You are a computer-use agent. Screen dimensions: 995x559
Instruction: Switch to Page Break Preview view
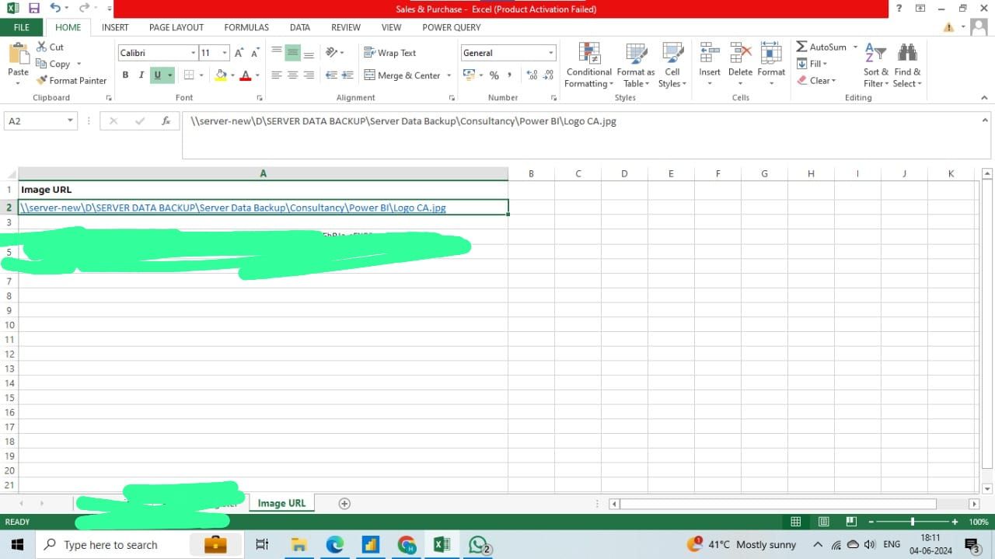click(851, 522)
